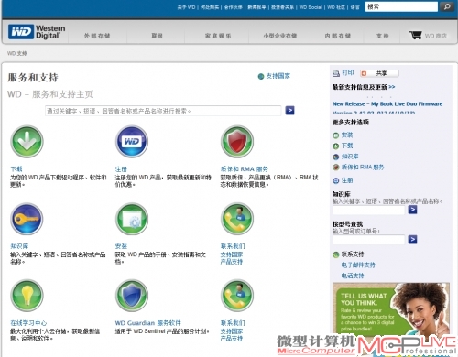Open 产品支持 link beside WD Guardian

[x=232, y=339]
